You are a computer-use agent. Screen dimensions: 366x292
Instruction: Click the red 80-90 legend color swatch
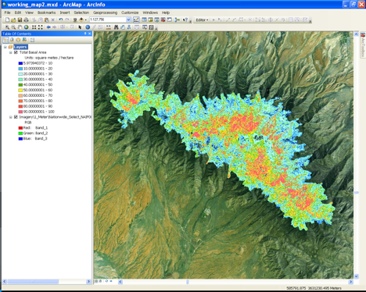(20, 106)
